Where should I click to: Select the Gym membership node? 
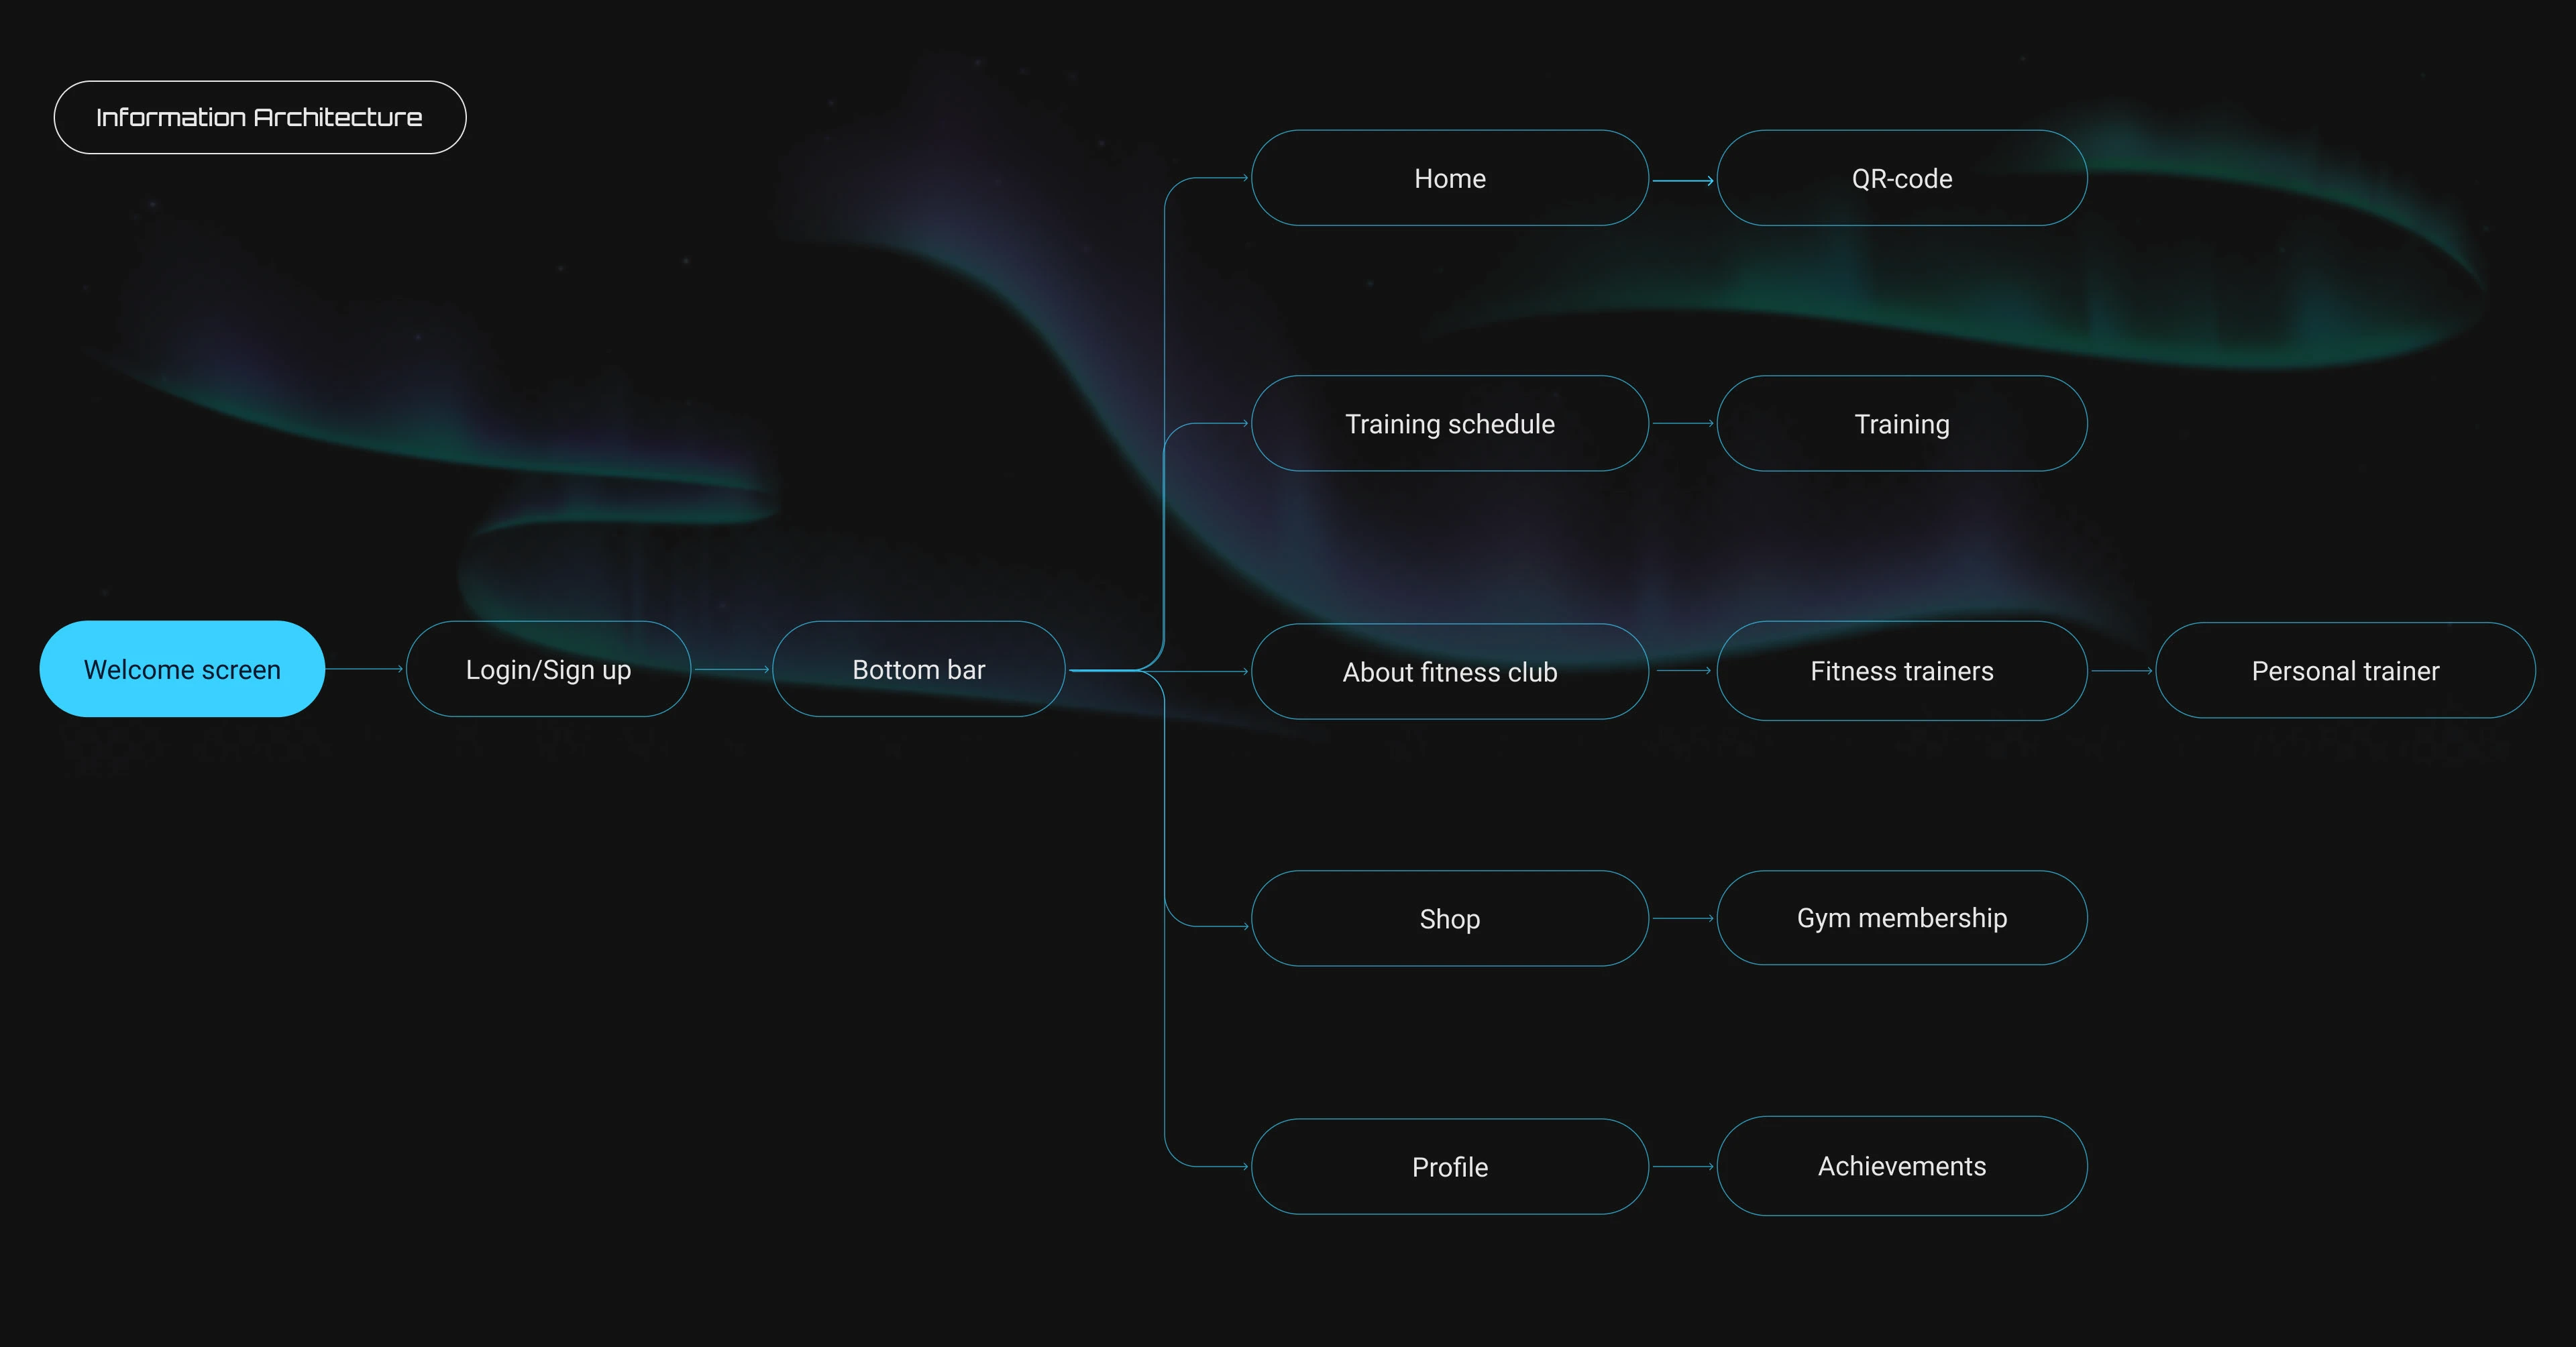[1901, 918]
